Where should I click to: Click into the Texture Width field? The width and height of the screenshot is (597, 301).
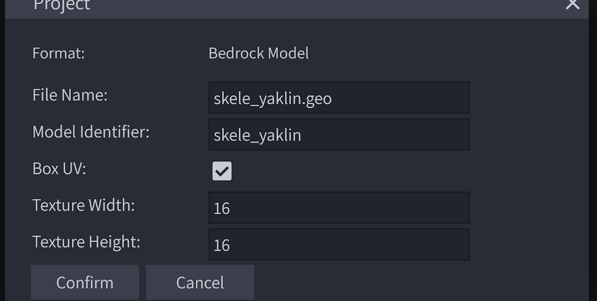click(339, 208)
